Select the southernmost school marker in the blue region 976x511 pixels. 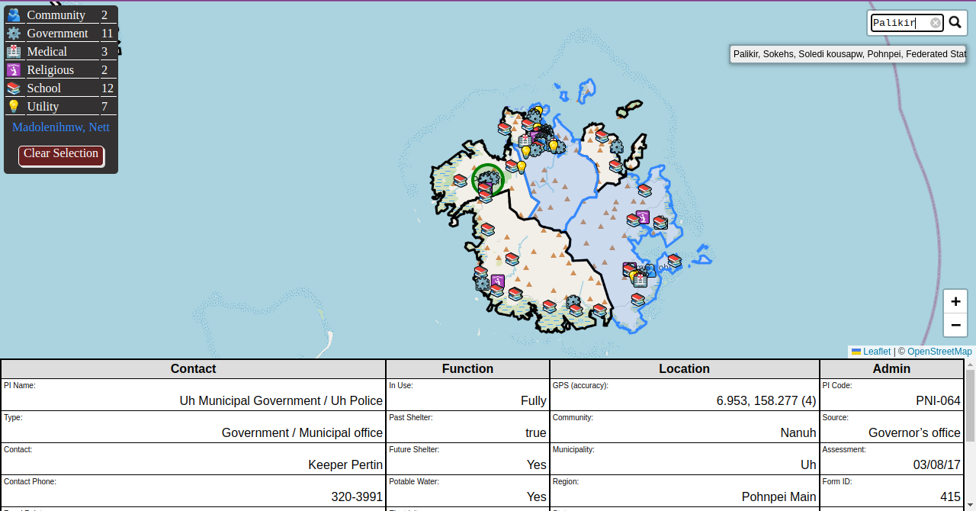637,300
